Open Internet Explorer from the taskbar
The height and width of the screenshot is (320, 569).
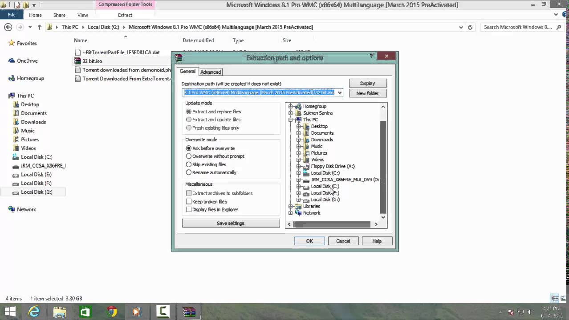pos(34,312)
